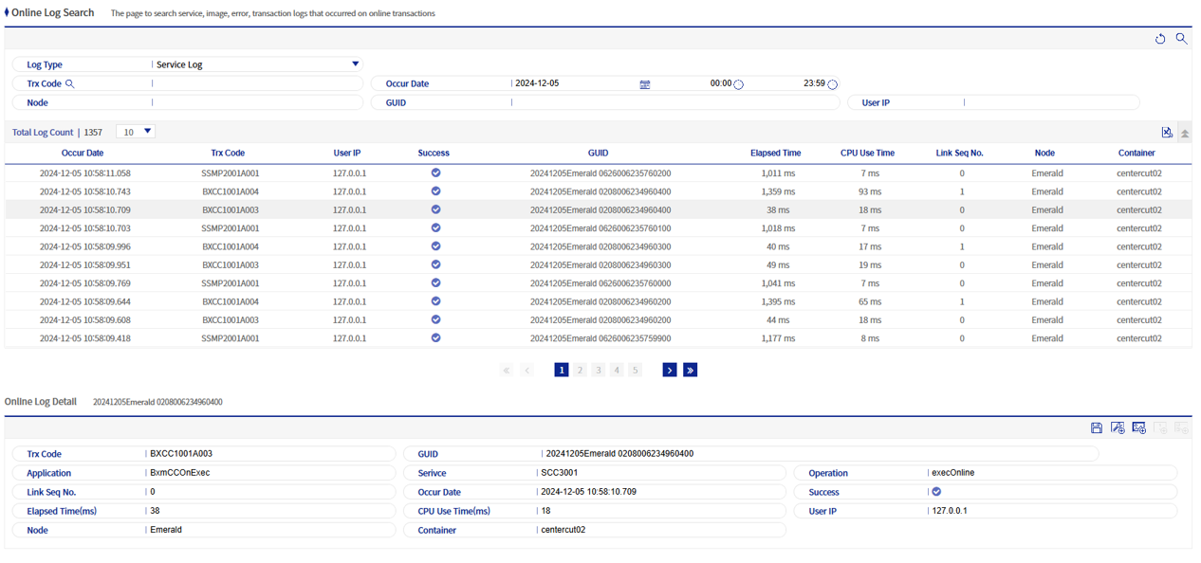Collapse the search panel with up-arrow icon
The width and height of the screenshot is (1201, 563).
point(1185,134)
